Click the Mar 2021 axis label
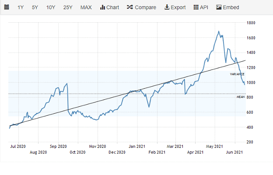The height and width of the screenshot is (175, 273). coord(175,147)
